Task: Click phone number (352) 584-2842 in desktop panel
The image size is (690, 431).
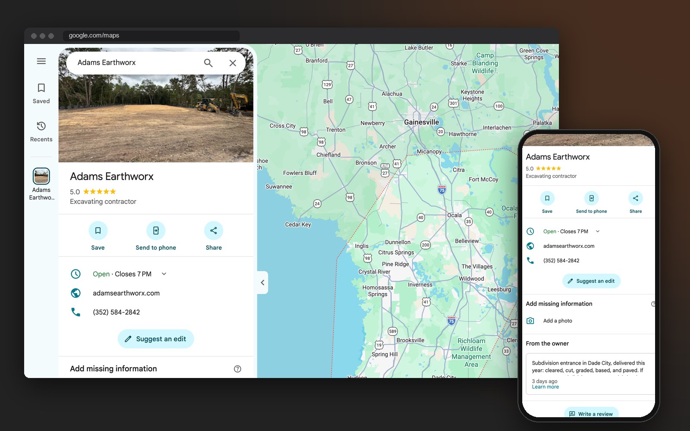Action: click(116, 312)
